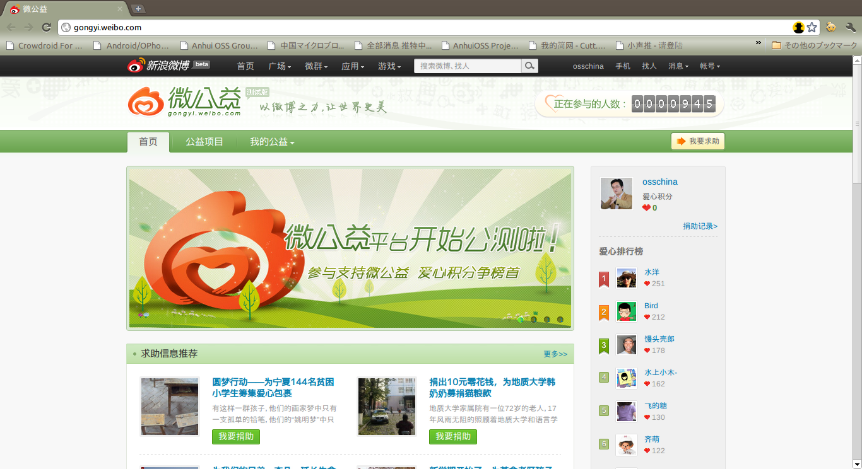Switch to the 公益项目 tab

[x=204, y=142]
